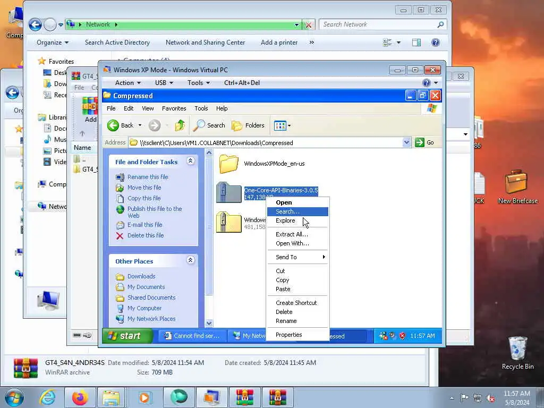Open Recycle Bin on desktop
The width and height of the screenshot is (544, 408).
point(517,353)
